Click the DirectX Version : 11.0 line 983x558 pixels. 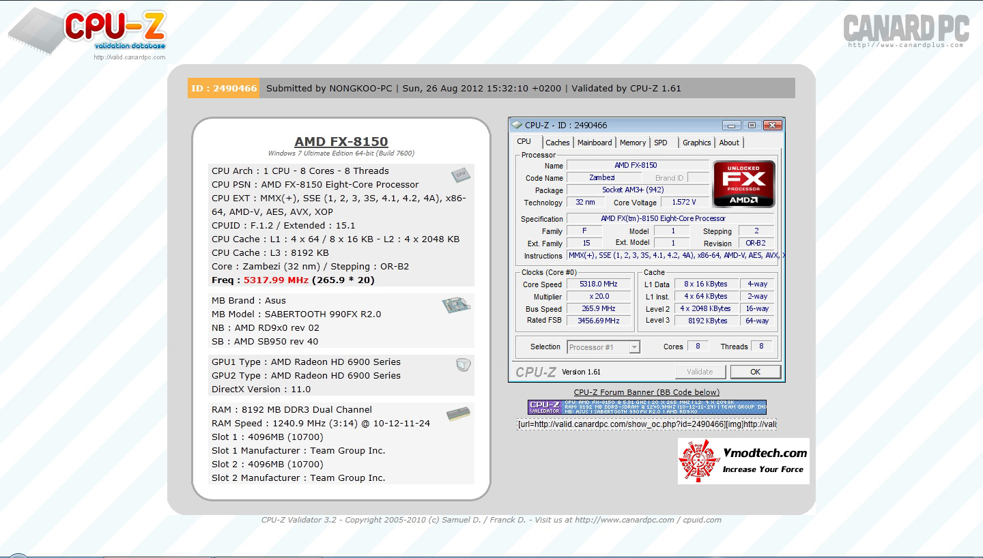[x=261, y=390]
